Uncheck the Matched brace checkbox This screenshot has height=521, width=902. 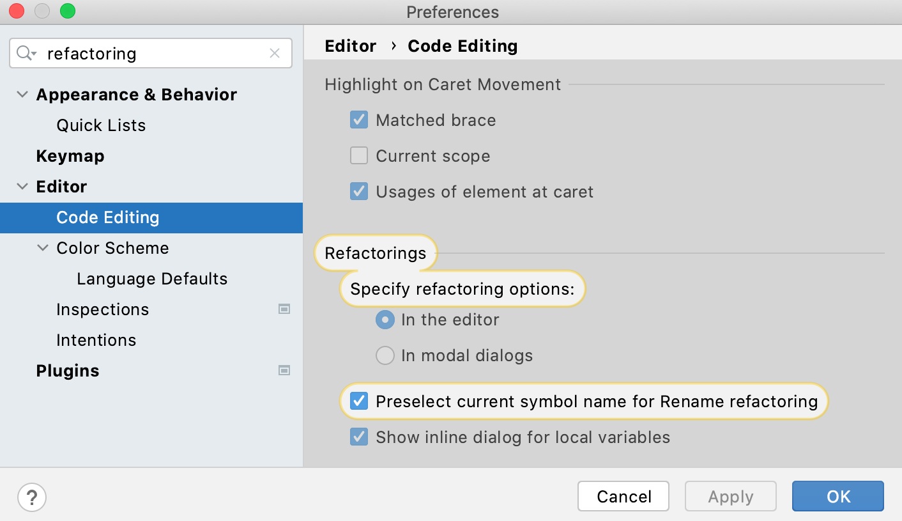[358, 120]
